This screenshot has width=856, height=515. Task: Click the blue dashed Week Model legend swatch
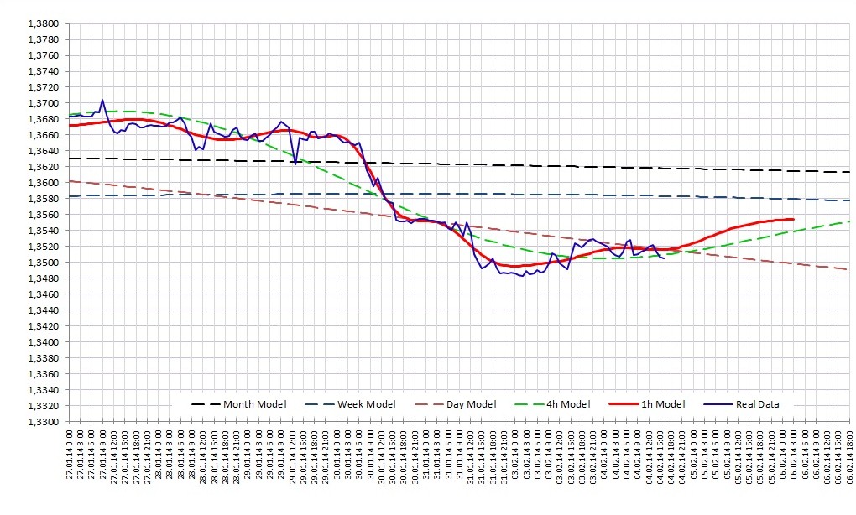pos(320,404)
